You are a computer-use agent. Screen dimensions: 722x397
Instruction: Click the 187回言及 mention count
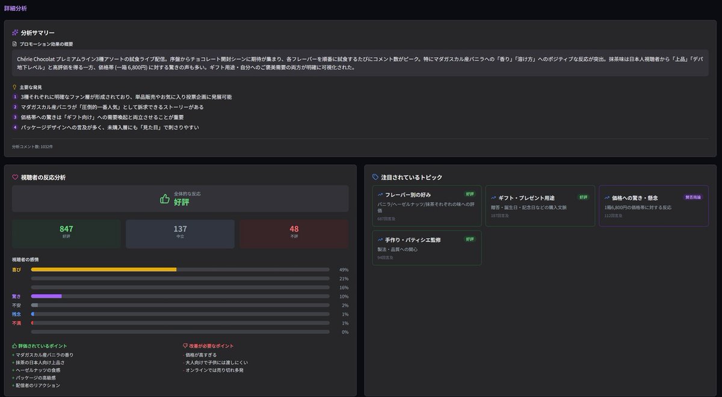499,215
